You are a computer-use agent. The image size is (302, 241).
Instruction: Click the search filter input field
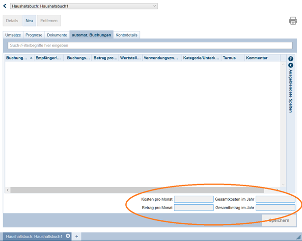[150, 46]
